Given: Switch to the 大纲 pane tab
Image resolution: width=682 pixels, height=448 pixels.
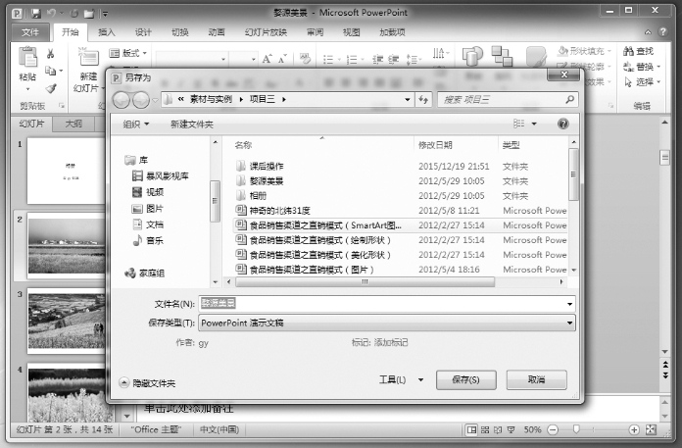Looking at the screenshot, I should tap(73, 124).
